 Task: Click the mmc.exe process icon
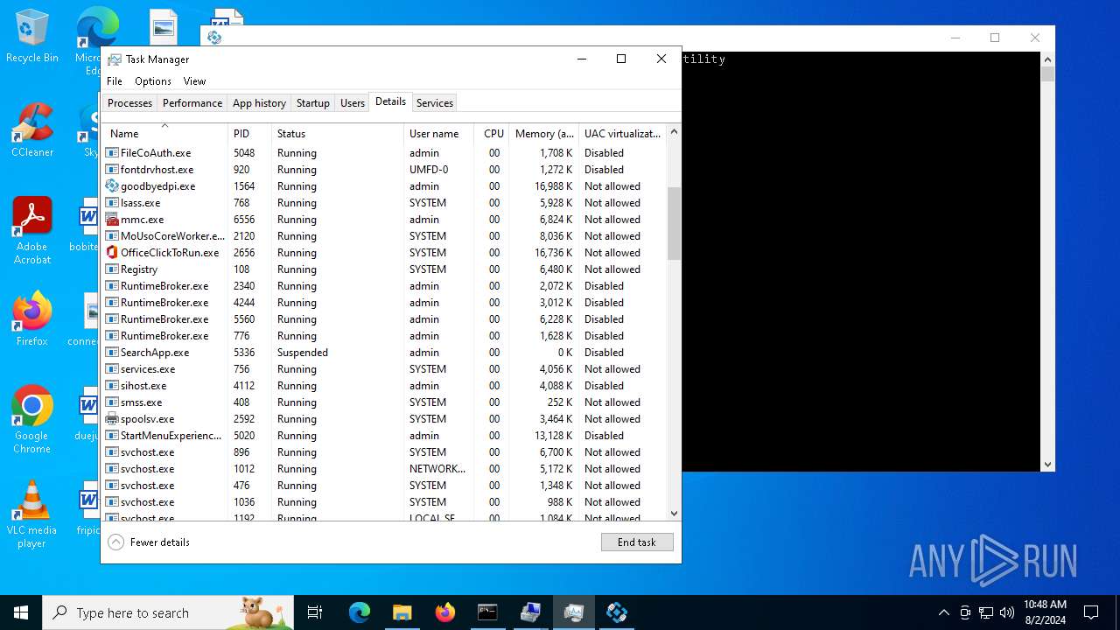[x=112, y=220]
